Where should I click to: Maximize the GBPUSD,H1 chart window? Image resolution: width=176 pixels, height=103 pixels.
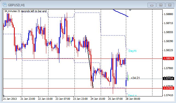[x=161, y=5]
